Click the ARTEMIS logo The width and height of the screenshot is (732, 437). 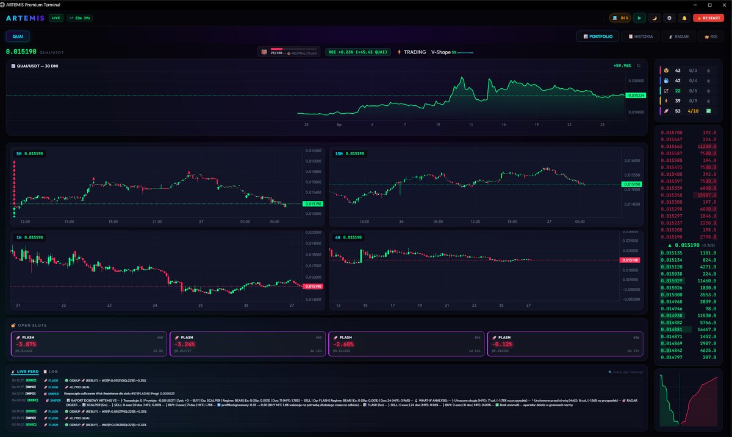click(25, 18)
